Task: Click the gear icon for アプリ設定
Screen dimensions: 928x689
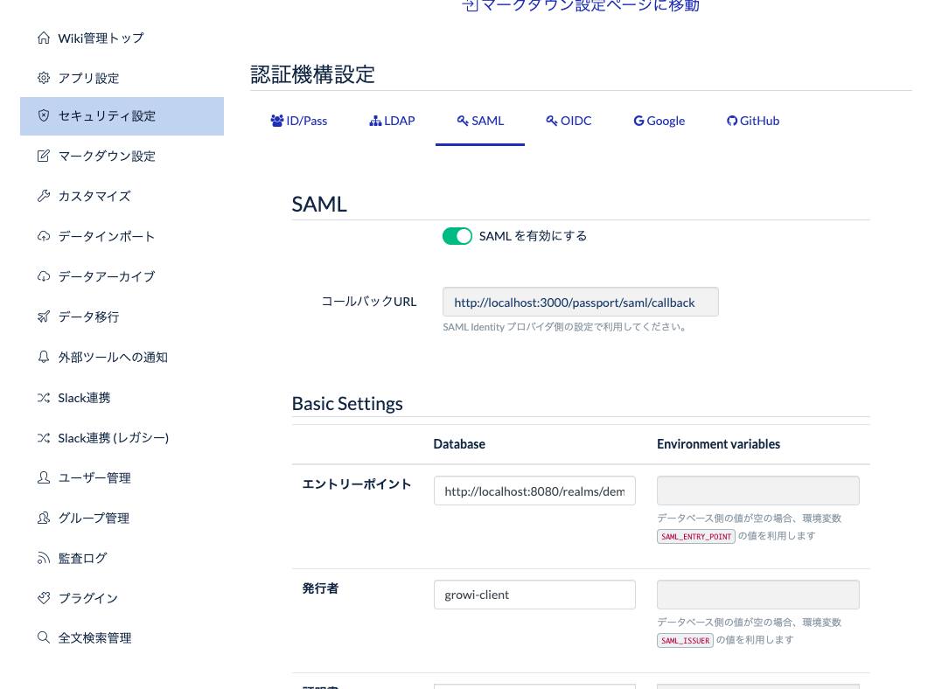Action: (43, 78)
